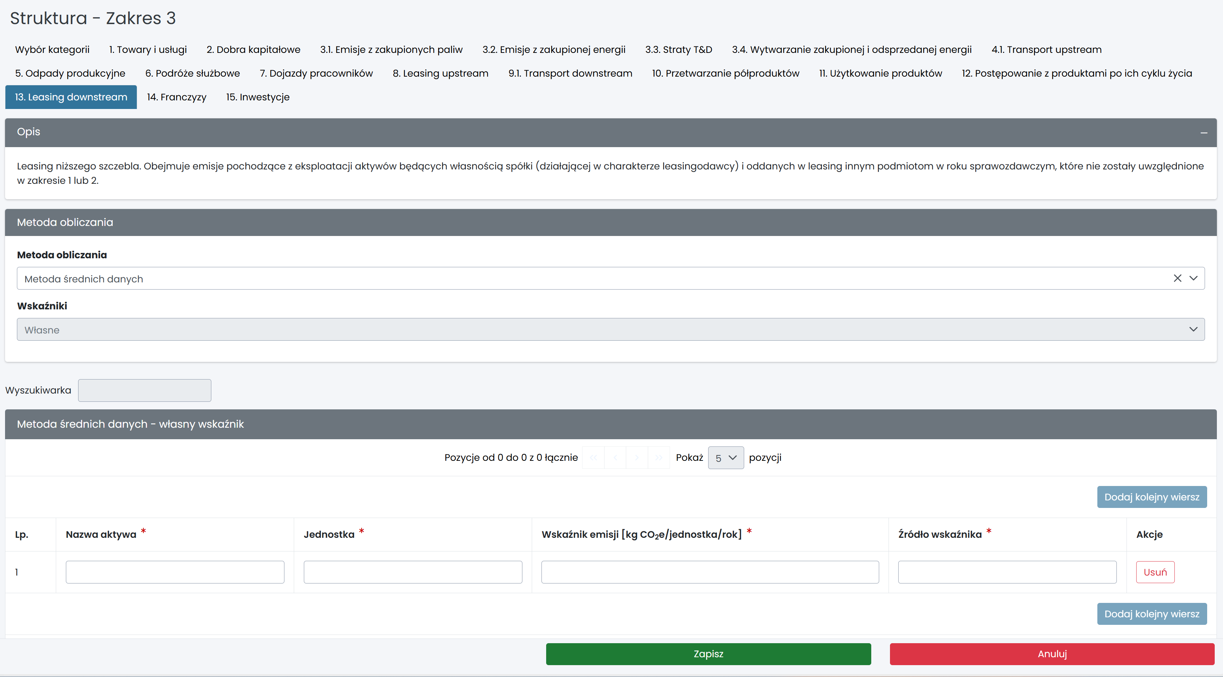
Task: Go to last page of table
Action: click(658, 458)
